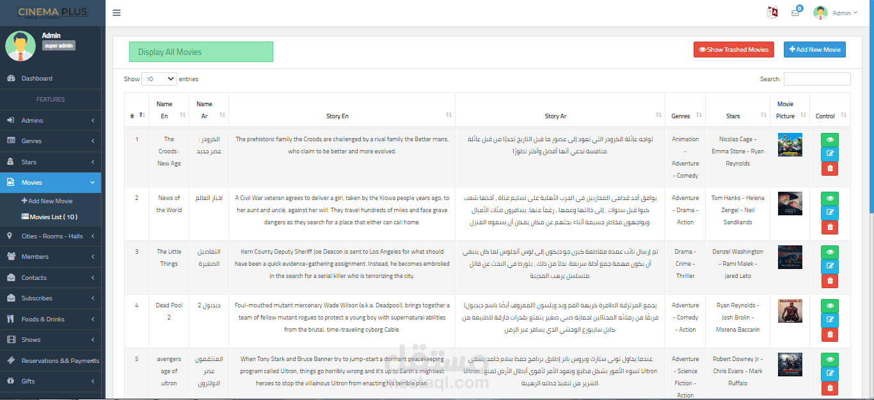Image resolution: width=874 pixels, height=400 pixels.
Task: Open Dead Pool 2 poster thumbnail
Action: pyautogui.click(x=790, y=311)
